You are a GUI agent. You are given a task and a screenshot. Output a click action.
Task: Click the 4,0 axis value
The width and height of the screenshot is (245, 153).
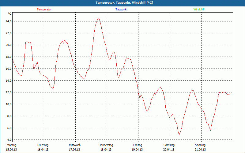click(9, 140)
